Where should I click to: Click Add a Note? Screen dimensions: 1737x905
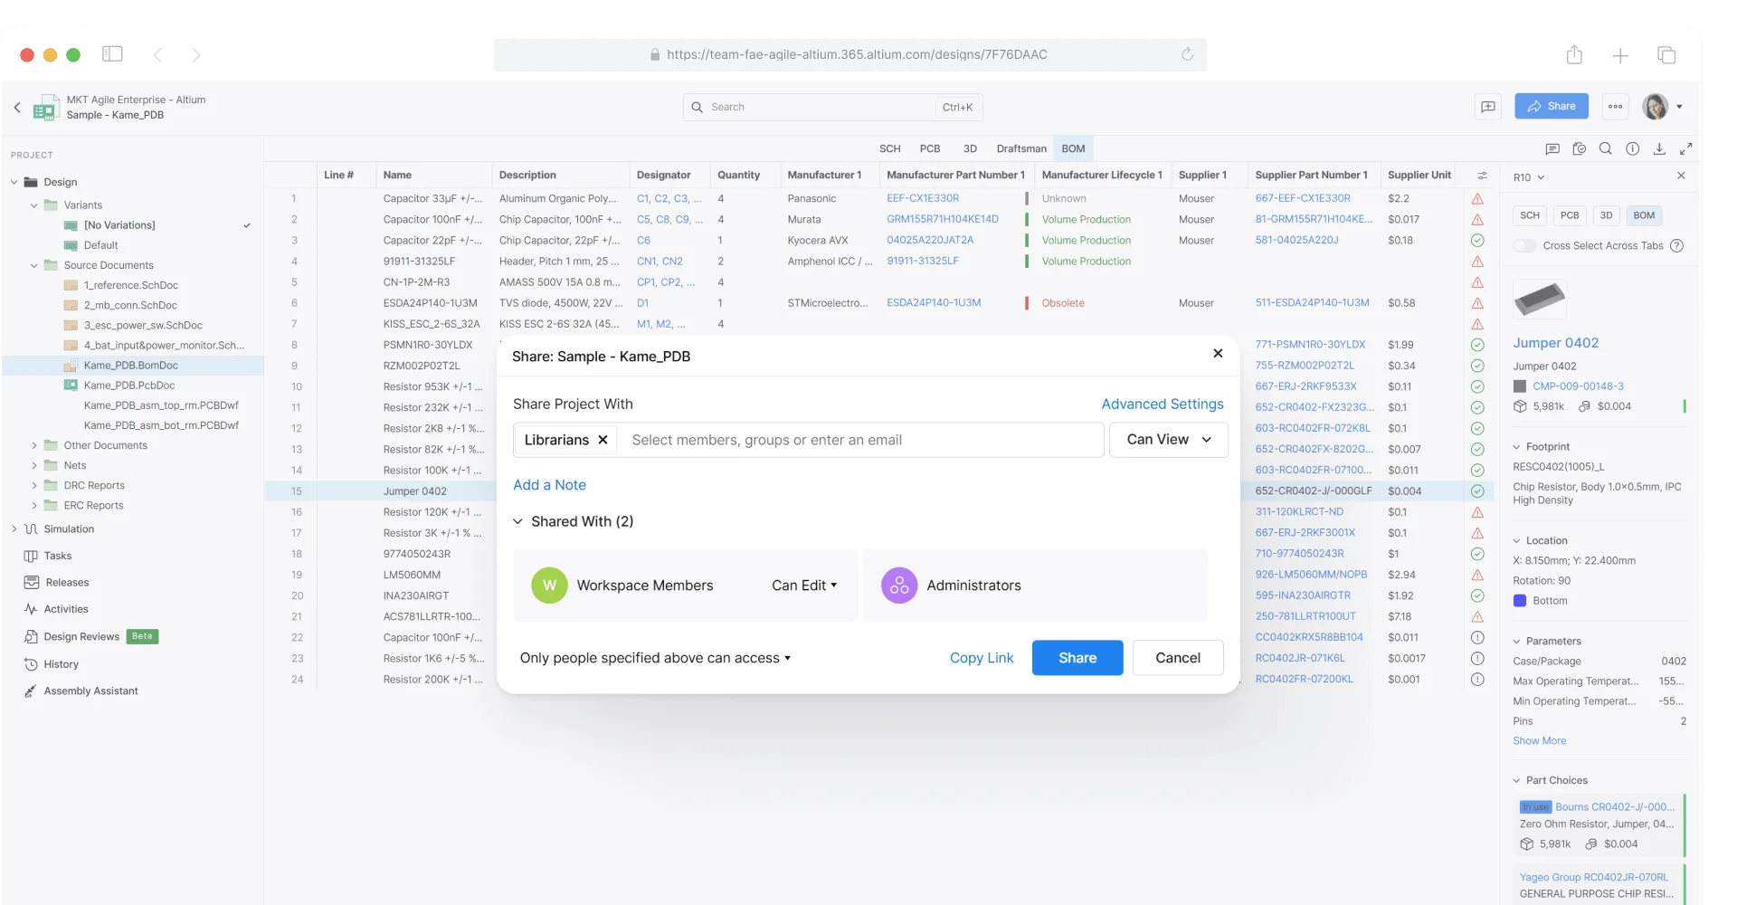[x=549, y=485]
